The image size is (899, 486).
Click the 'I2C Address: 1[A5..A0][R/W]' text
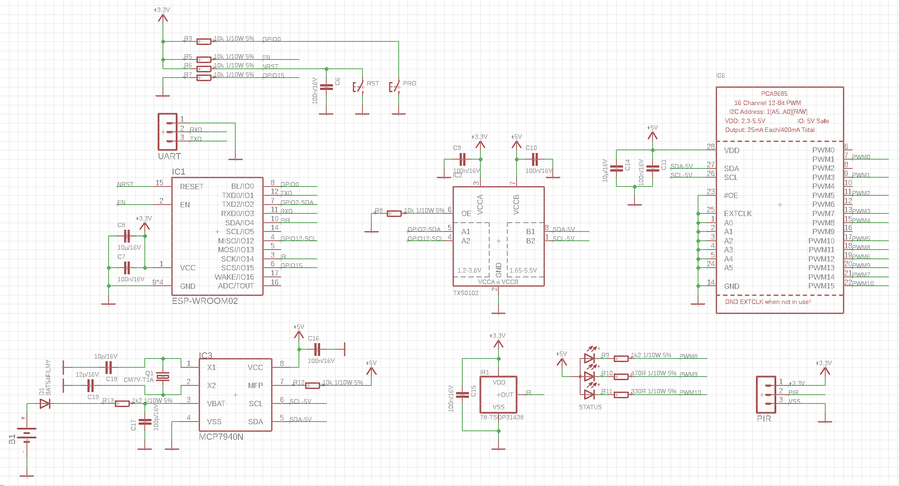[x=768, y=112]
